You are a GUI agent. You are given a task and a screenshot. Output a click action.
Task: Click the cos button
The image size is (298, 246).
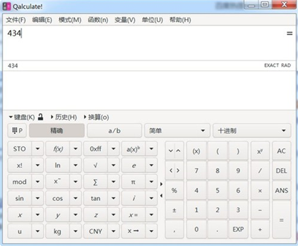[58, 198]
